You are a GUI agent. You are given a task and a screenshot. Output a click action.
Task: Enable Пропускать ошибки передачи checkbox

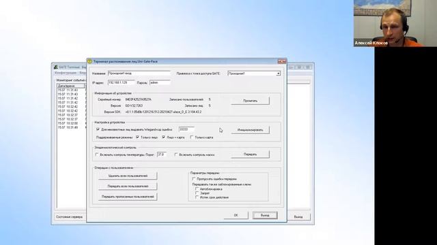click(194, 179)
